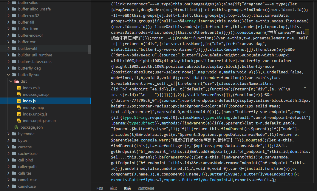Click "Array.isArray" in the editor code
317x191 pixels.
click(199, 21)
